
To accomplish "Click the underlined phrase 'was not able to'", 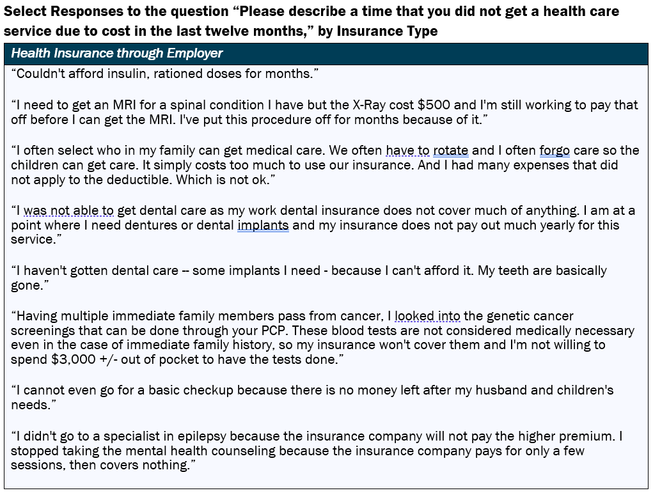I will click(68, 210).
